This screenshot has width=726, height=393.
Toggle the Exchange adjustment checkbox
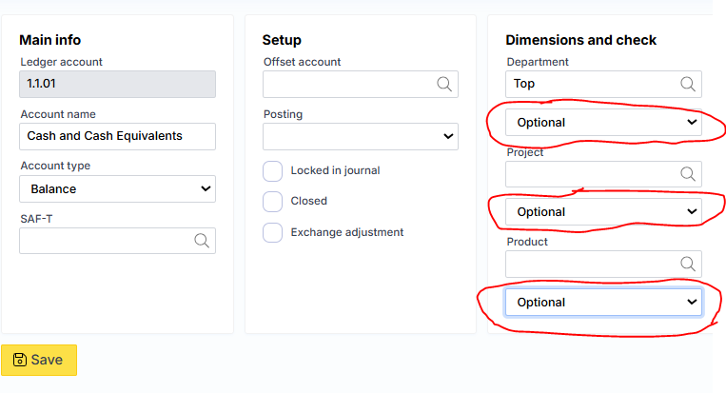[273, 232]
